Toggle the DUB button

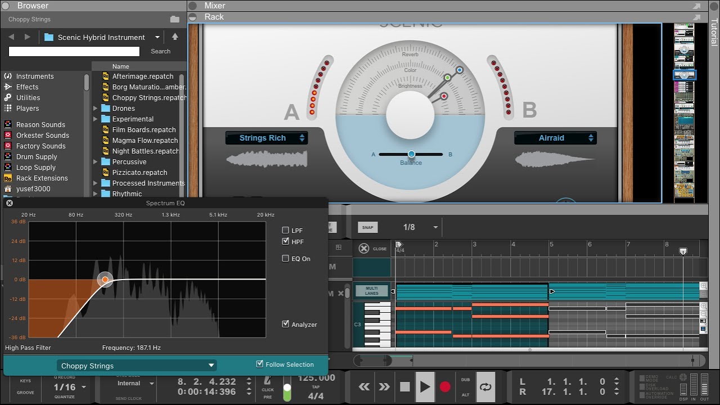[465, 380]
